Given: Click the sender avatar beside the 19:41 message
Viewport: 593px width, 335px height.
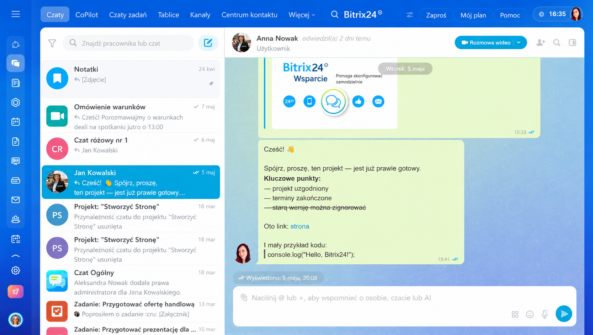Looking at the screenshot, I should [x=243, y=253].
